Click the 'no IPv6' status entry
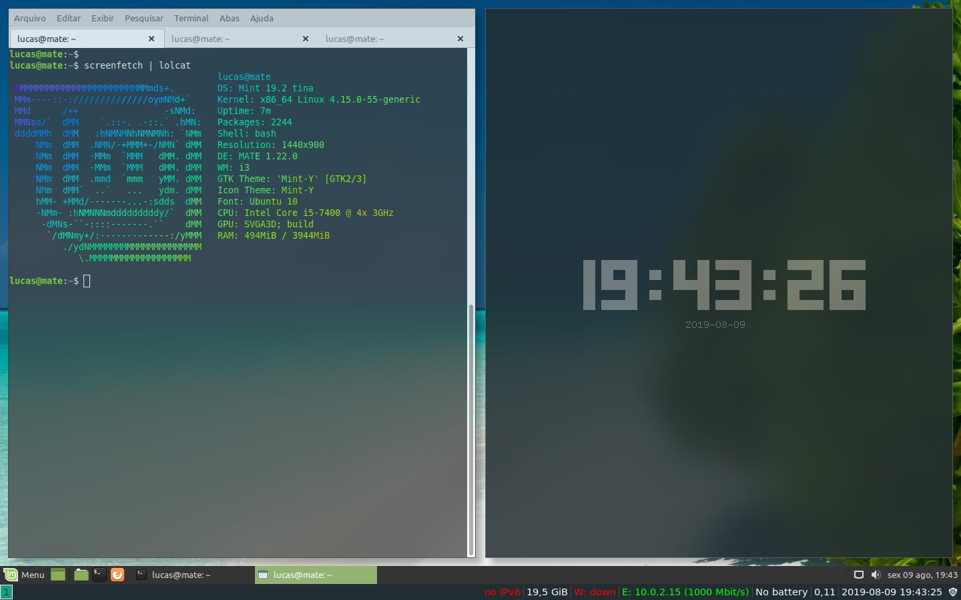This screenshot has width=961, height=600. 503,592
